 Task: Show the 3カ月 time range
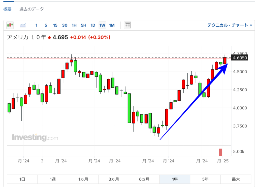[114, 179]
